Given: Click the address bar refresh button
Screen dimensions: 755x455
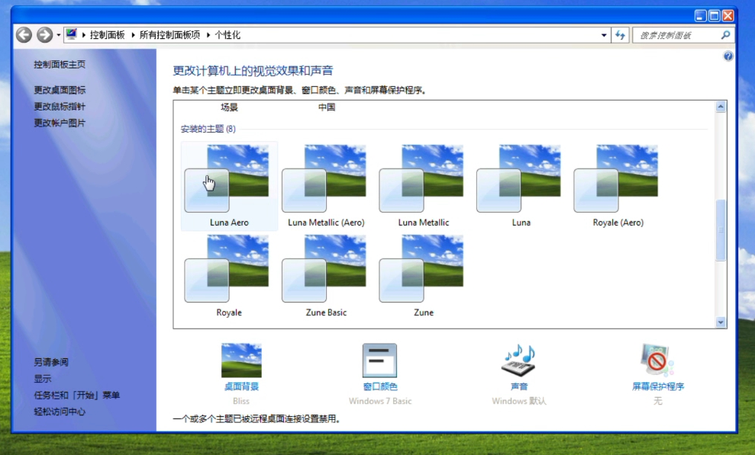Looking at the screenshot, I should (x=620, y=35).
